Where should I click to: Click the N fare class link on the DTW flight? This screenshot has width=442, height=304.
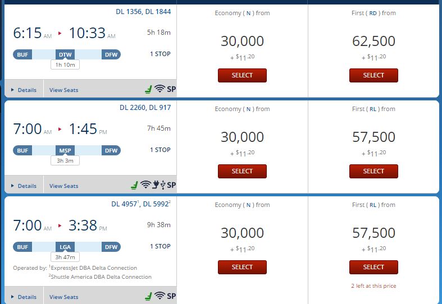coord(248,13)
